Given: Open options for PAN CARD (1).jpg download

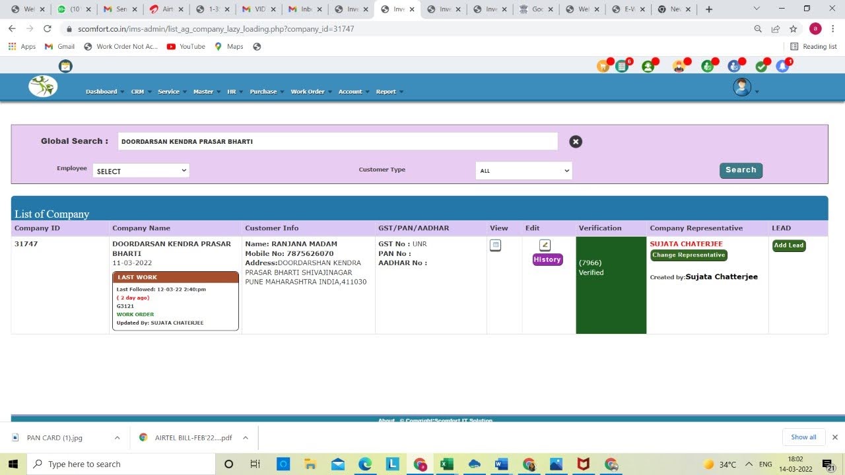Looking at the screenshot, I should [x=117, y=437].
